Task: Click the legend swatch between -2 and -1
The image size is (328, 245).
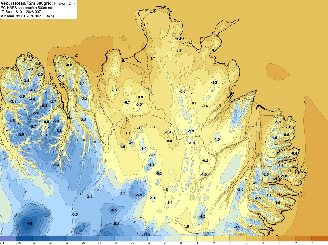Action: pos(155,238)
